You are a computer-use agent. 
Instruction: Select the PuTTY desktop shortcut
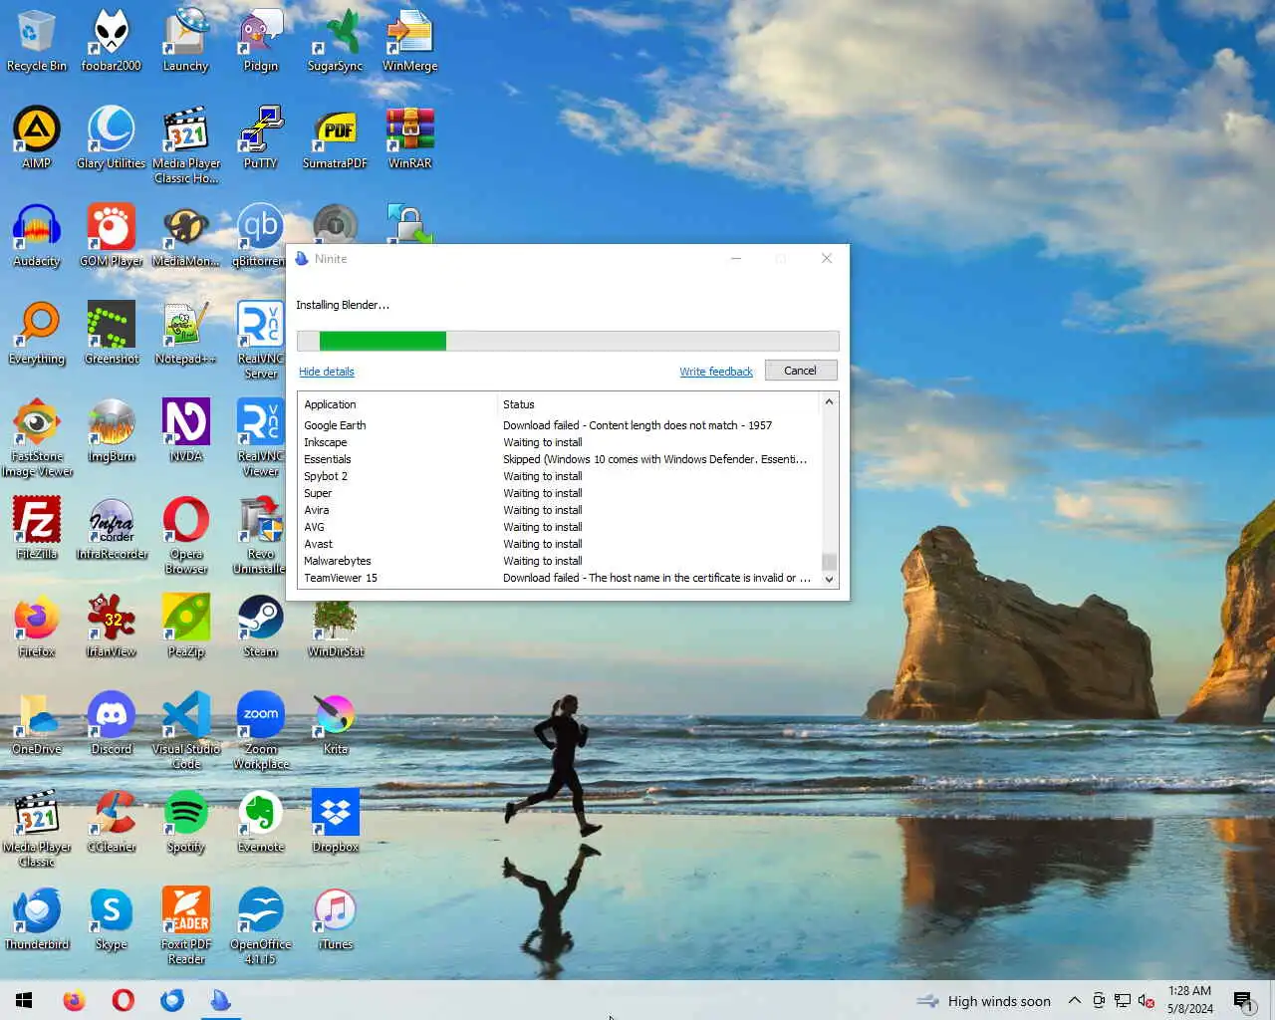(260, 137)
